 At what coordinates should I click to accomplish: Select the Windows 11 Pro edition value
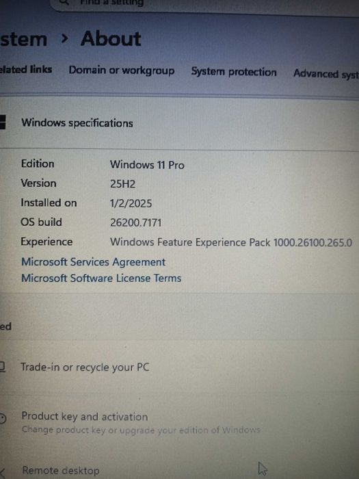(x=147, y=165)
